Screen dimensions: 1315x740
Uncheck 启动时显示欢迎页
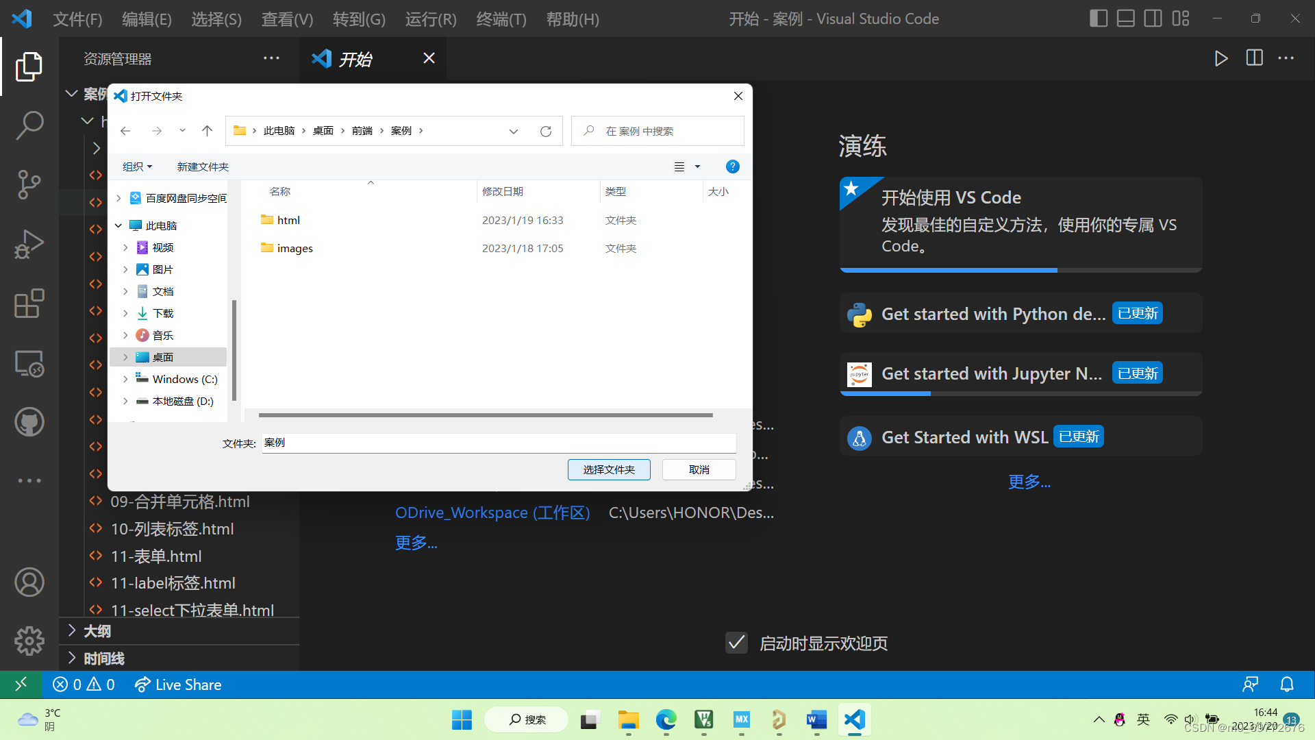[736, 643]
